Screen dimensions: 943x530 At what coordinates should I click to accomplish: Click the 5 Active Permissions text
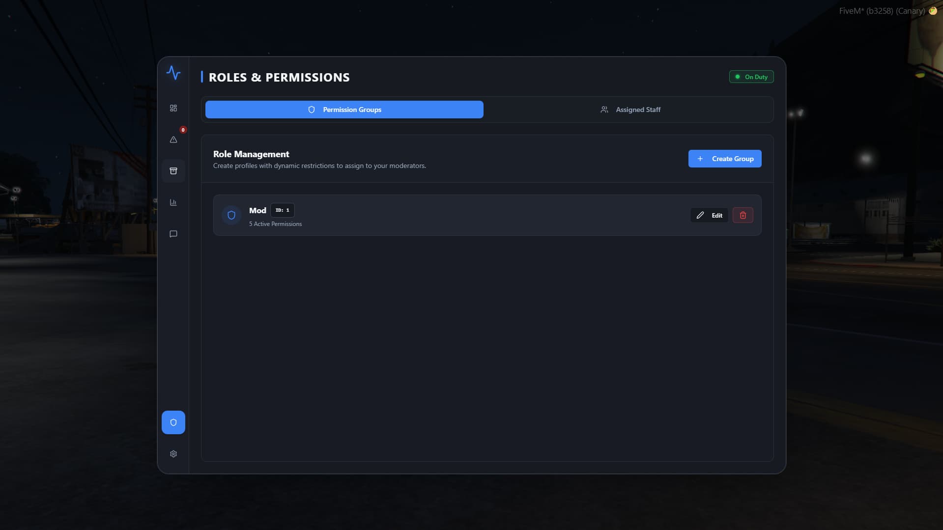276,224
